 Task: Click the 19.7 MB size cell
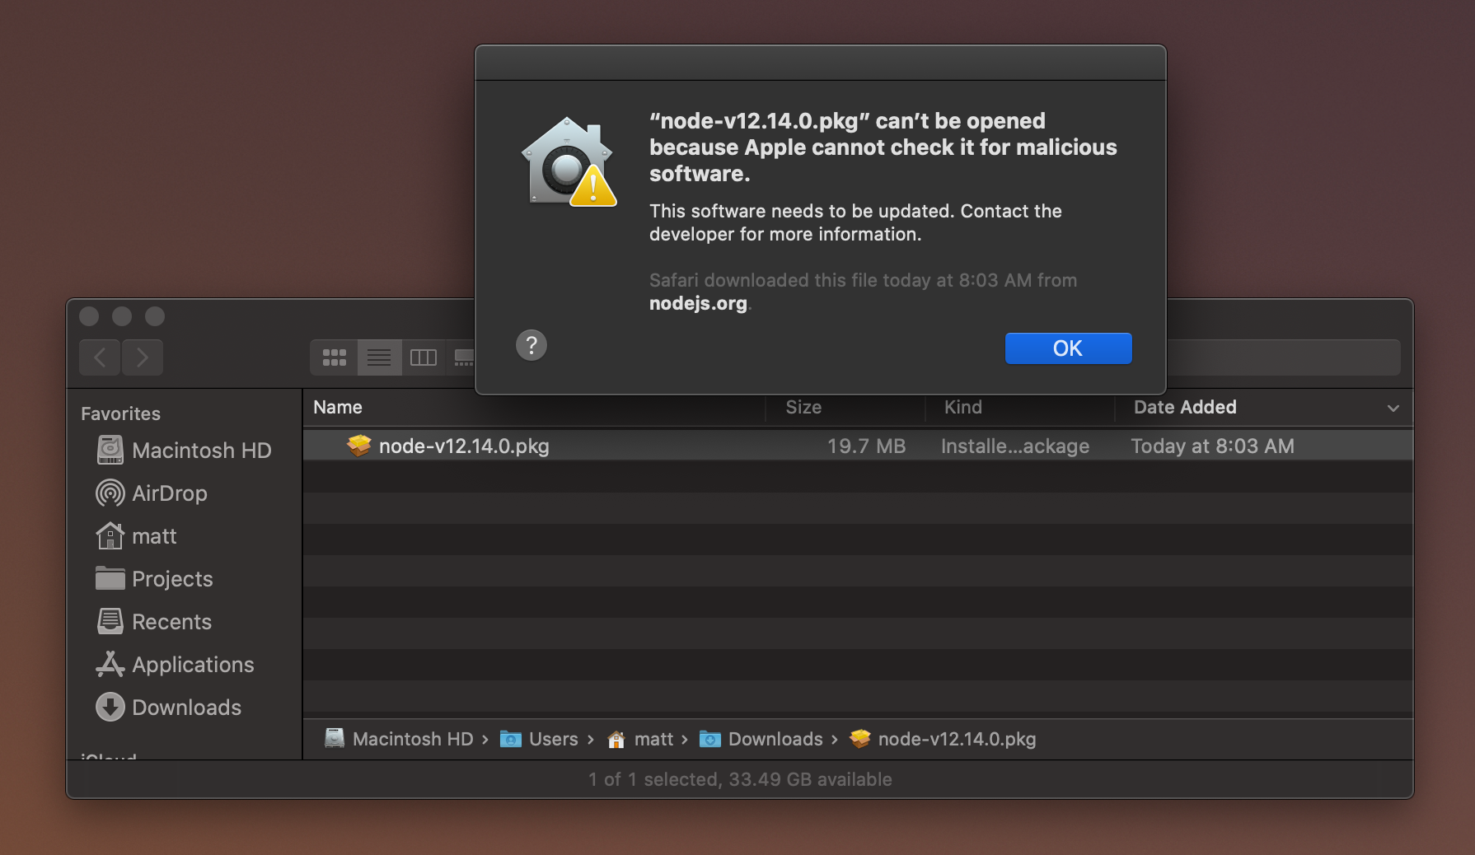tap(866, 446)
